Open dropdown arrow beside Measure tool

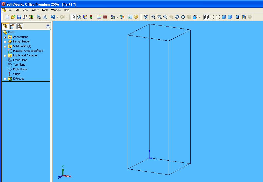coord(117,17)
